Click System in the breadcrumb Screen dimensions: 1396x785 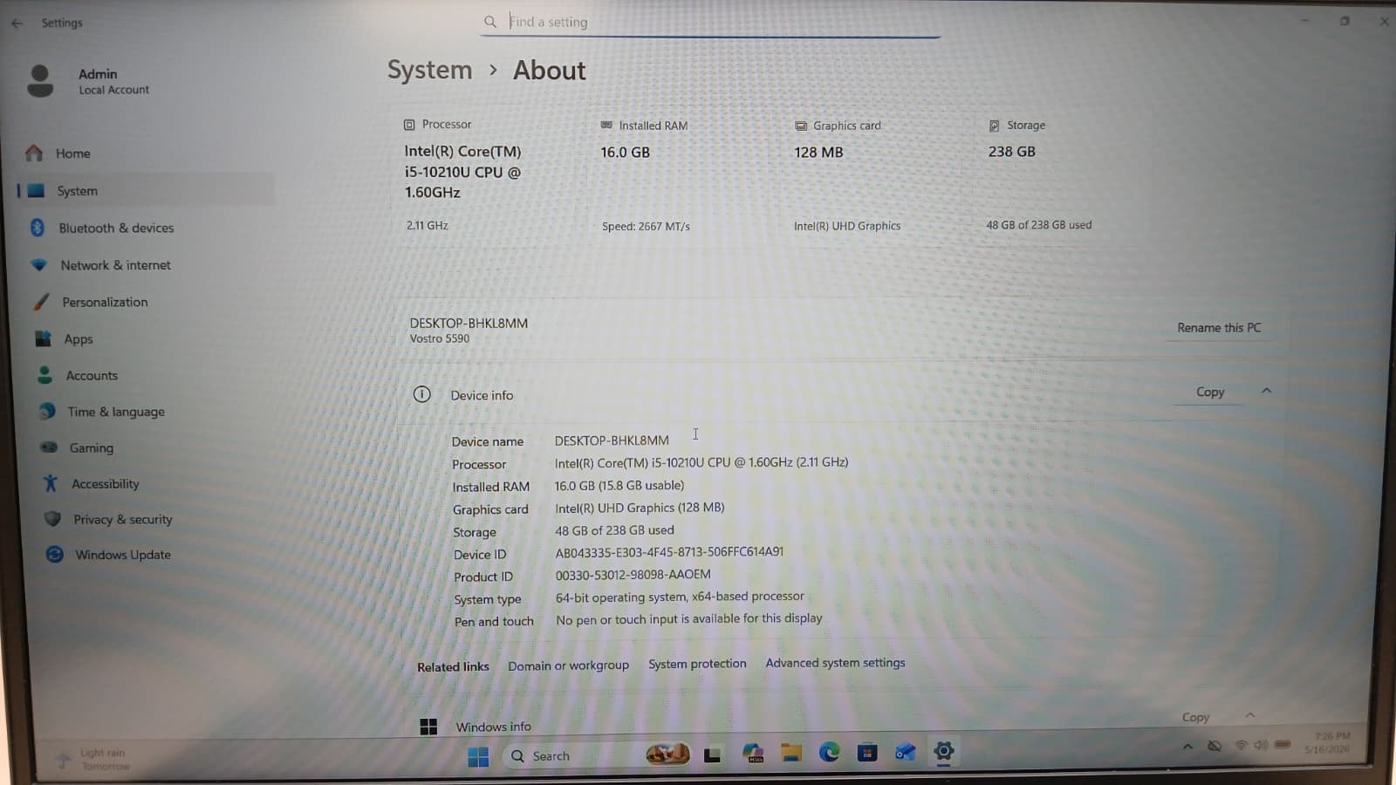click(429, 70)
